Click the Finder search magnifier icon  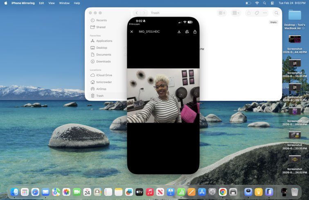point(276,13)
